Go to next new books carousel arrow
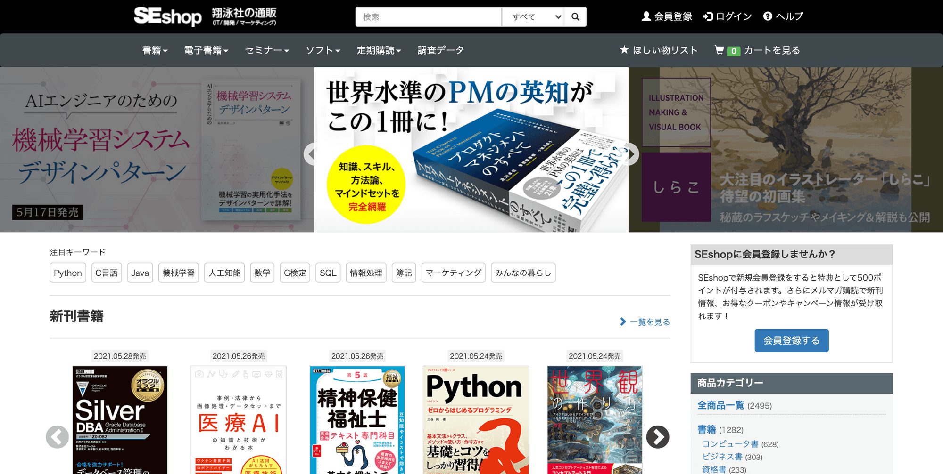Viewport: 943px width, 474px height. pyautogui.click(x=657, y=437)
